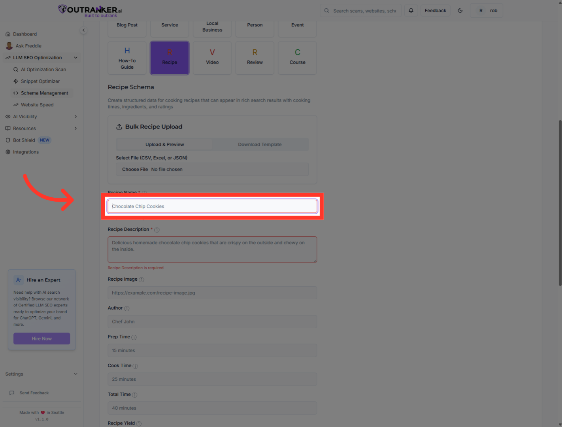Open Snippet Optimizer in the sidebar
Viewport: 562px width, 427px height.
40,81
